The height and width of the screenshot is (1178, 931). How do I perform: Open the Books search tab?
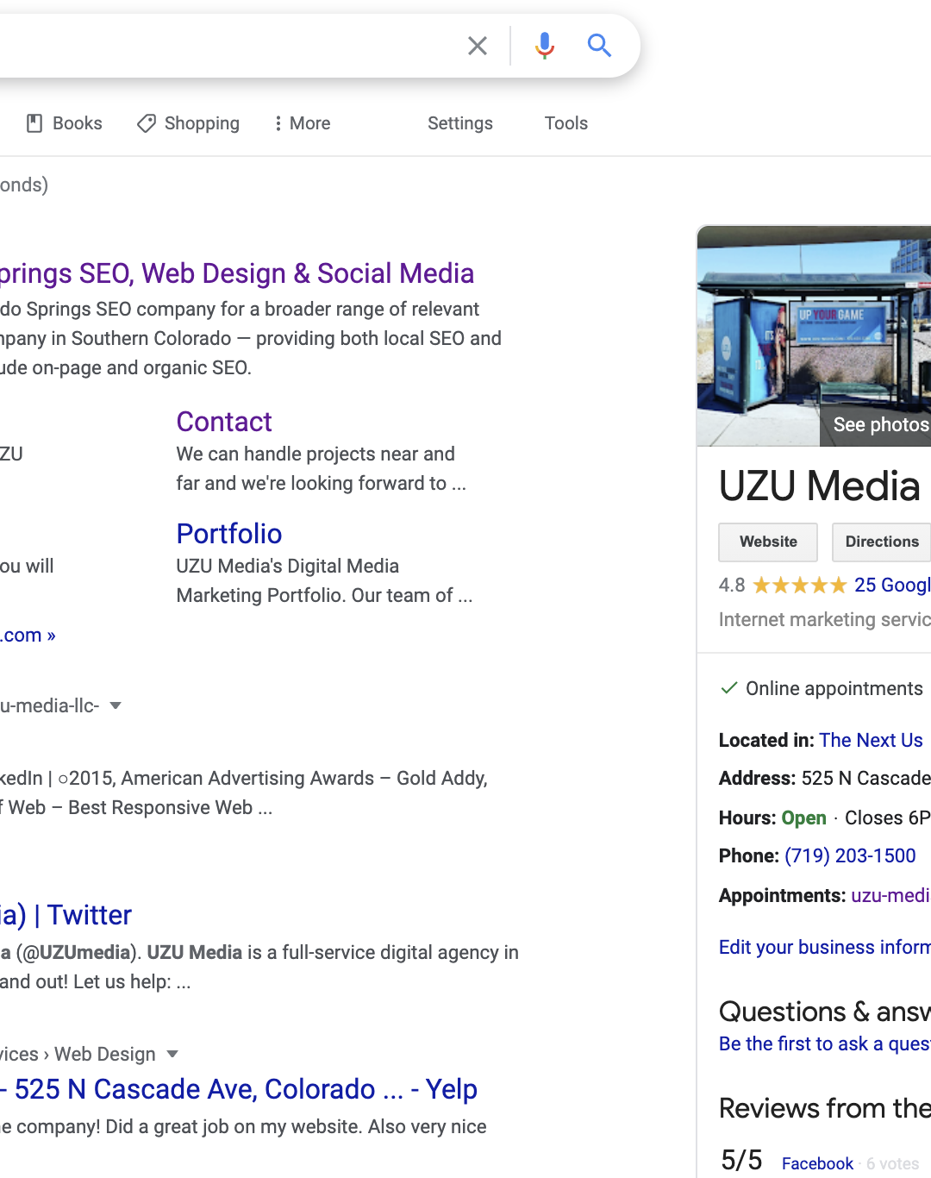tap(65, 123)
